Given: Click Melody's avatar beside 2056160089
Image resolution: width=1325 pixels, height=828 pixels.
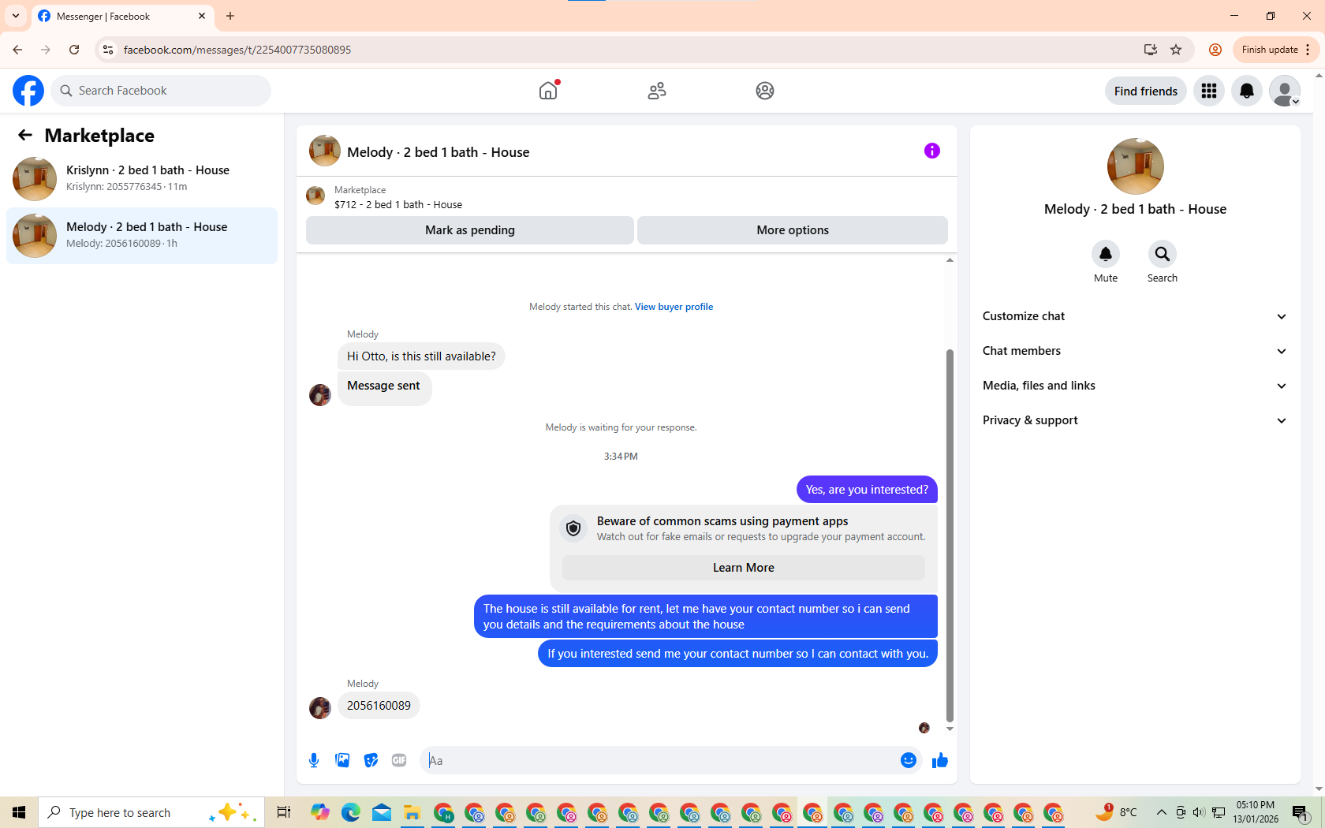Looking at the screenshot, I should (x=320, y=708).
